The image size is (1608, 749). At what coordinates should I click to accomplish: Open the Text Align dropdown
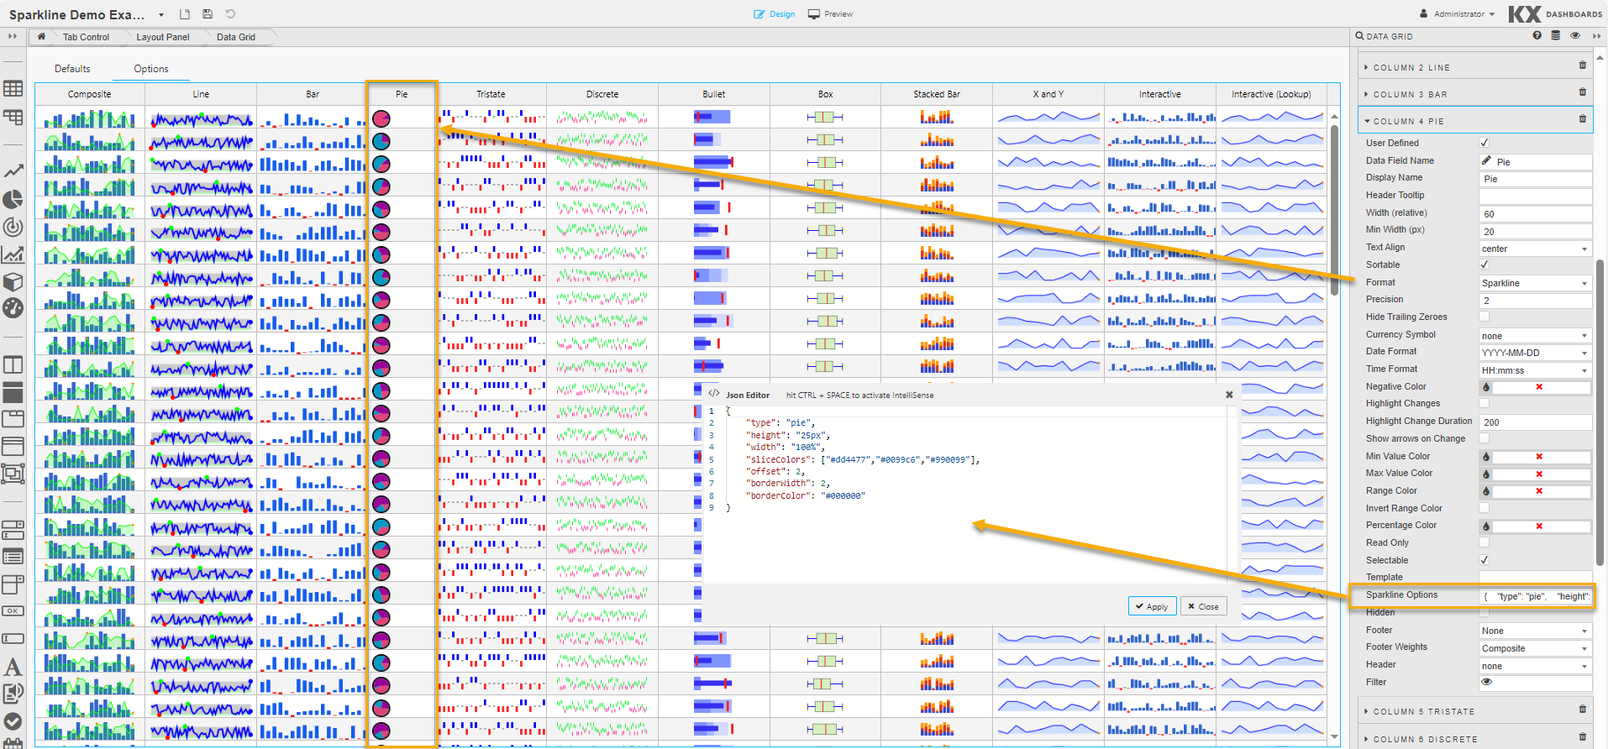1534,249
